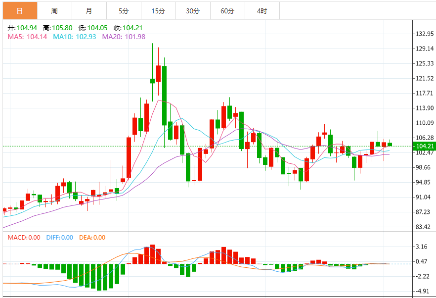Click the -4.91 MACD axis label

[x=422, y=291]
